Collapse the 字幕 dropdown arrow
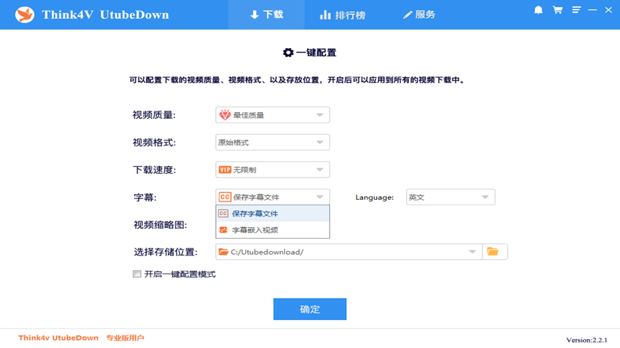 click(320, 197)
